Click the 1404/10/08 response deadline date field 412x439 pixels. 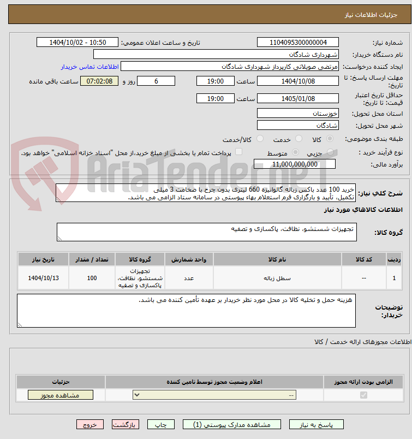click(x=298, y=81)
